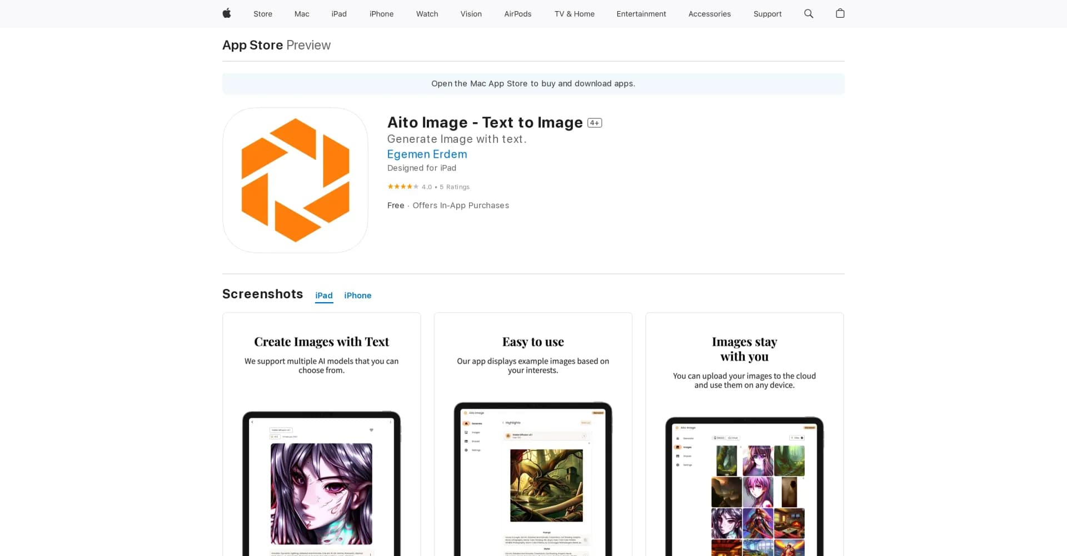View the Create Images with Text screenshot
Image resolution: width=1067 pixels, height=556 pixels.
tap(322, 434)
